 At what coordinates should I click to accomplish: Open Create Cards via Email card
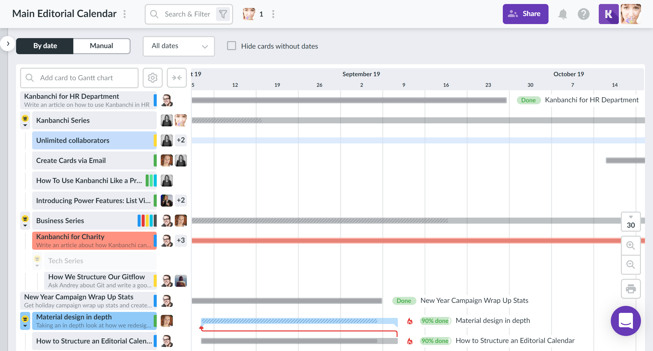[94, 160]
